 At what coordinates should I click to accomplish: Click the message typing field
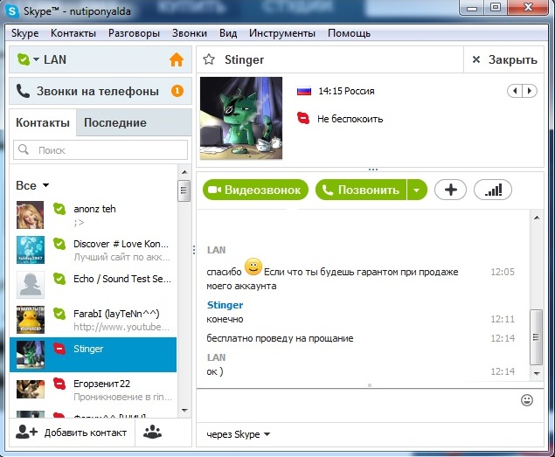pos(357,405)
